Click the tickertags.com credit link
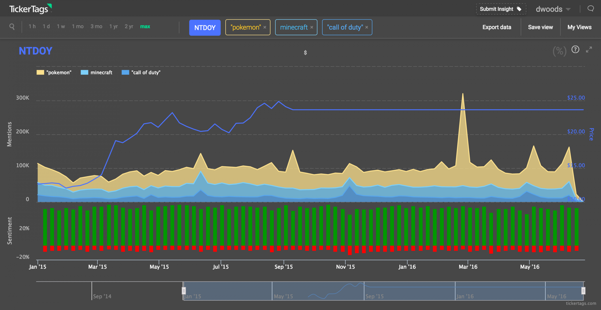This screenshot has height=310, width=601. (581, 303)
